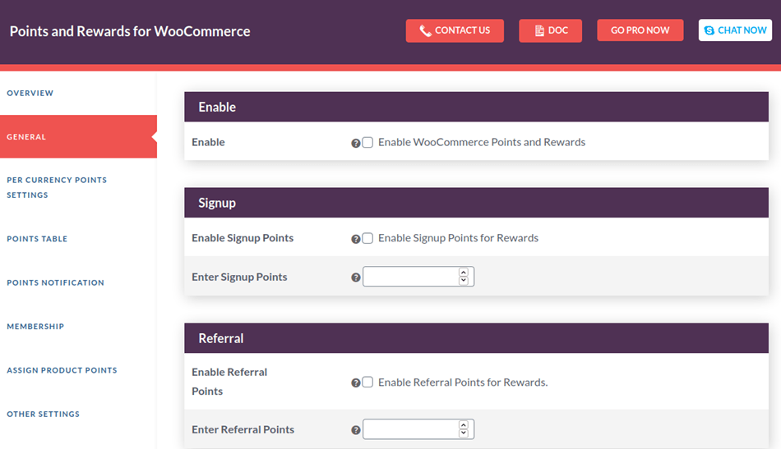
Task: Decrease the Signup Points value with down arrow
Action: [x=463, y=281]
